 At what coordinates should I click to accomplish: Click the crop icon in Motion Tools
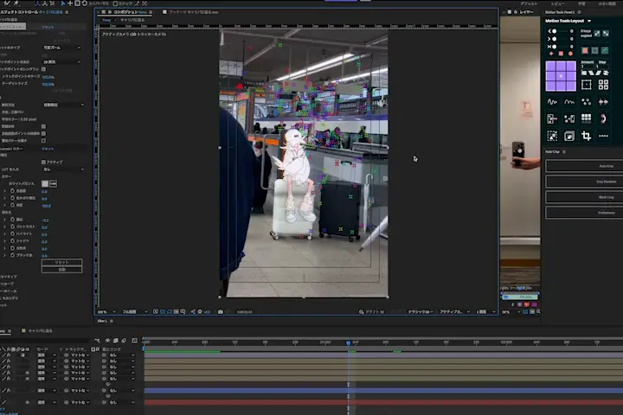(x=586, y=136)
